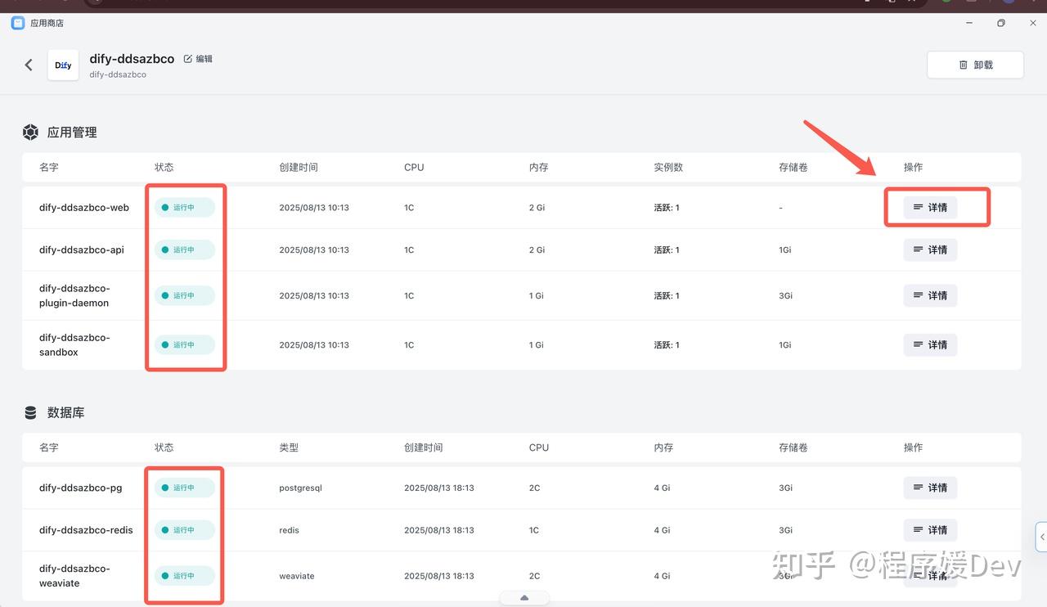Click the scrollbar on the right edge
The image size is (1047, 607).
pos(1041,536)
